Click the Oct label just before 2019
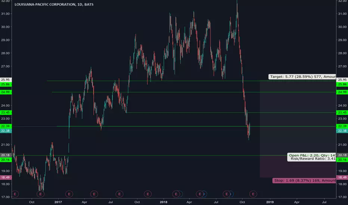348x205 pixels. coord(242,202)
